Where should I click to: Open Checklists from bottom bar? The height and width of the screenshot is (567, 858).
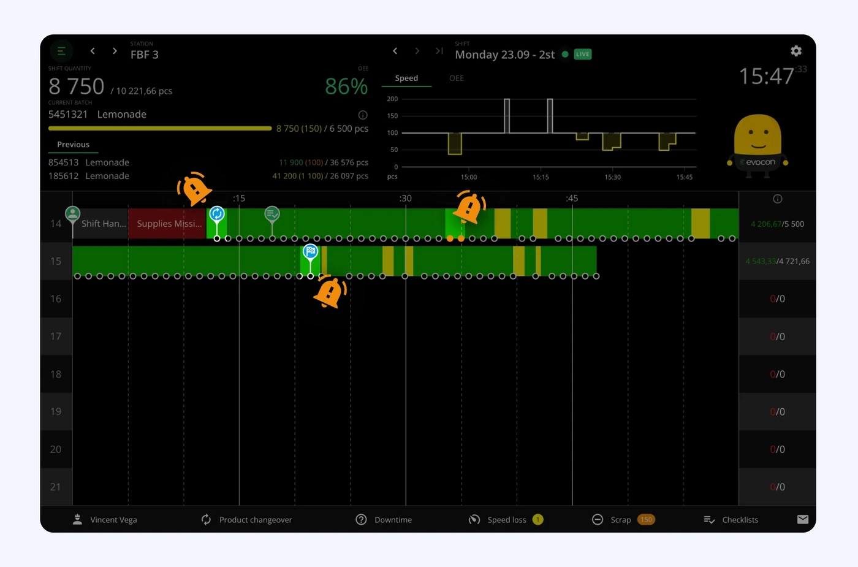[x=731, y=520]
